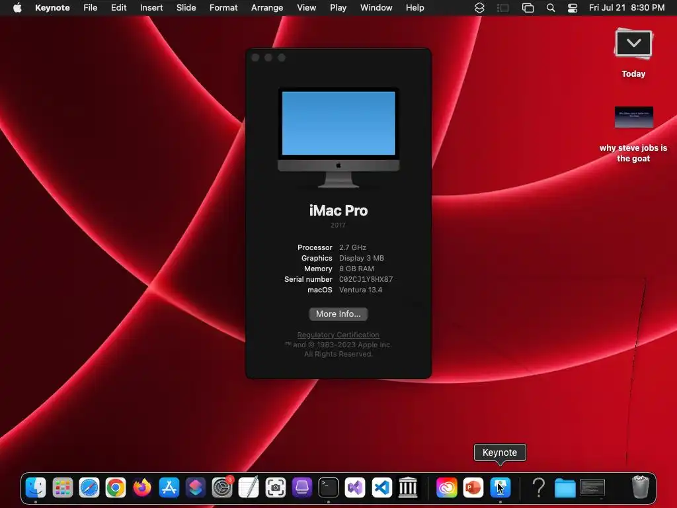Open Adobe Creative Cloud from the Dock
The width and height of the screenshot is (677, 508).
tap(446, 487)
